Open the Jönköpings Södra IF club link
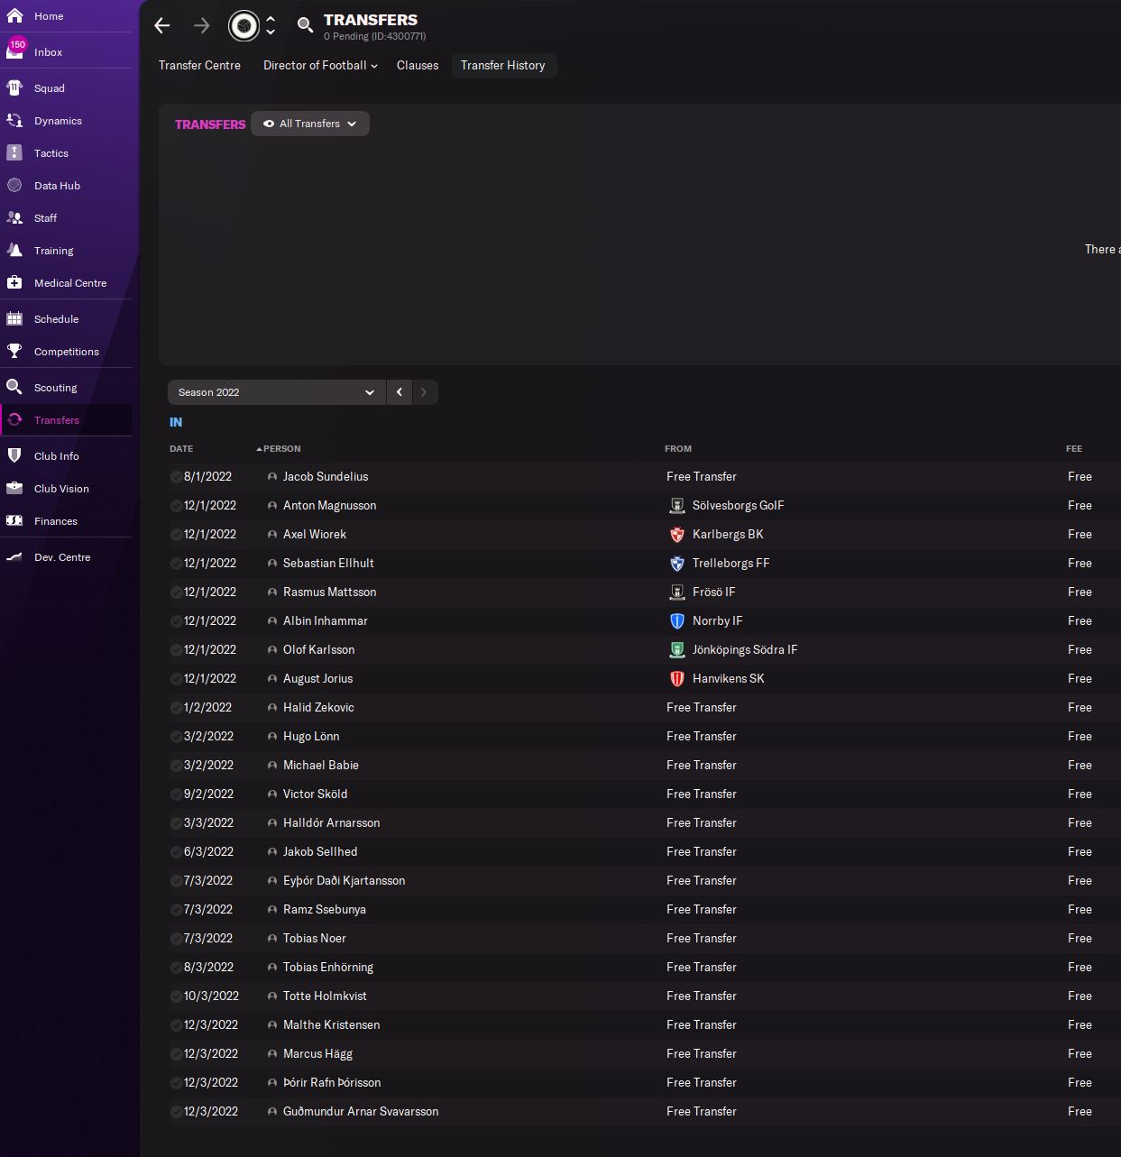The width and height of the screenshot is (1121, 1157). point(744,650)
